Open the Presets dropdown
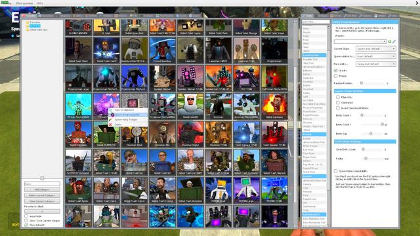This screenshot has width=420, height=236. click(x=360, y=41)
